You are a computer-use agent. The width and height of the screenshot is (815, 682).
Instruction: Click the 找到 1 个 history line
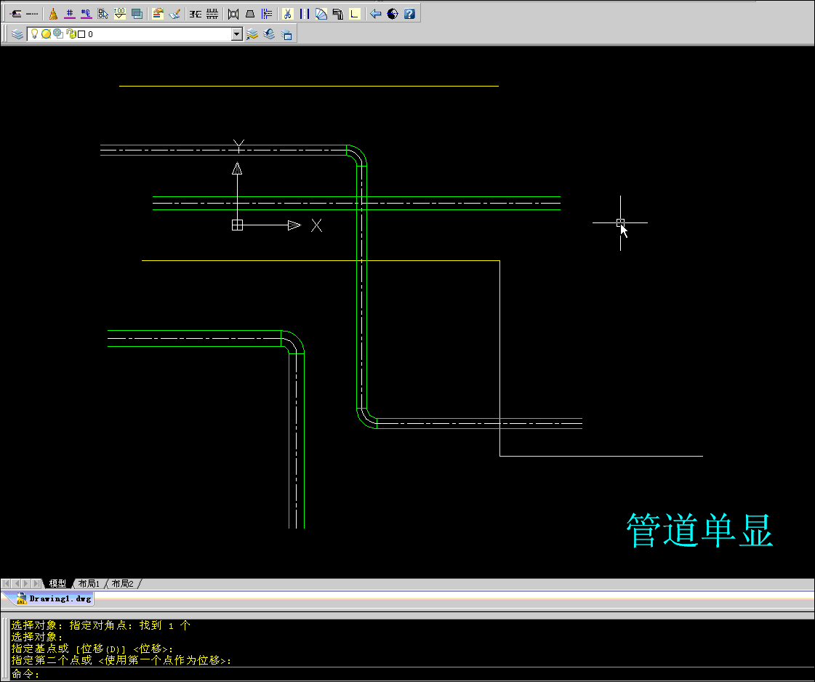101,625
